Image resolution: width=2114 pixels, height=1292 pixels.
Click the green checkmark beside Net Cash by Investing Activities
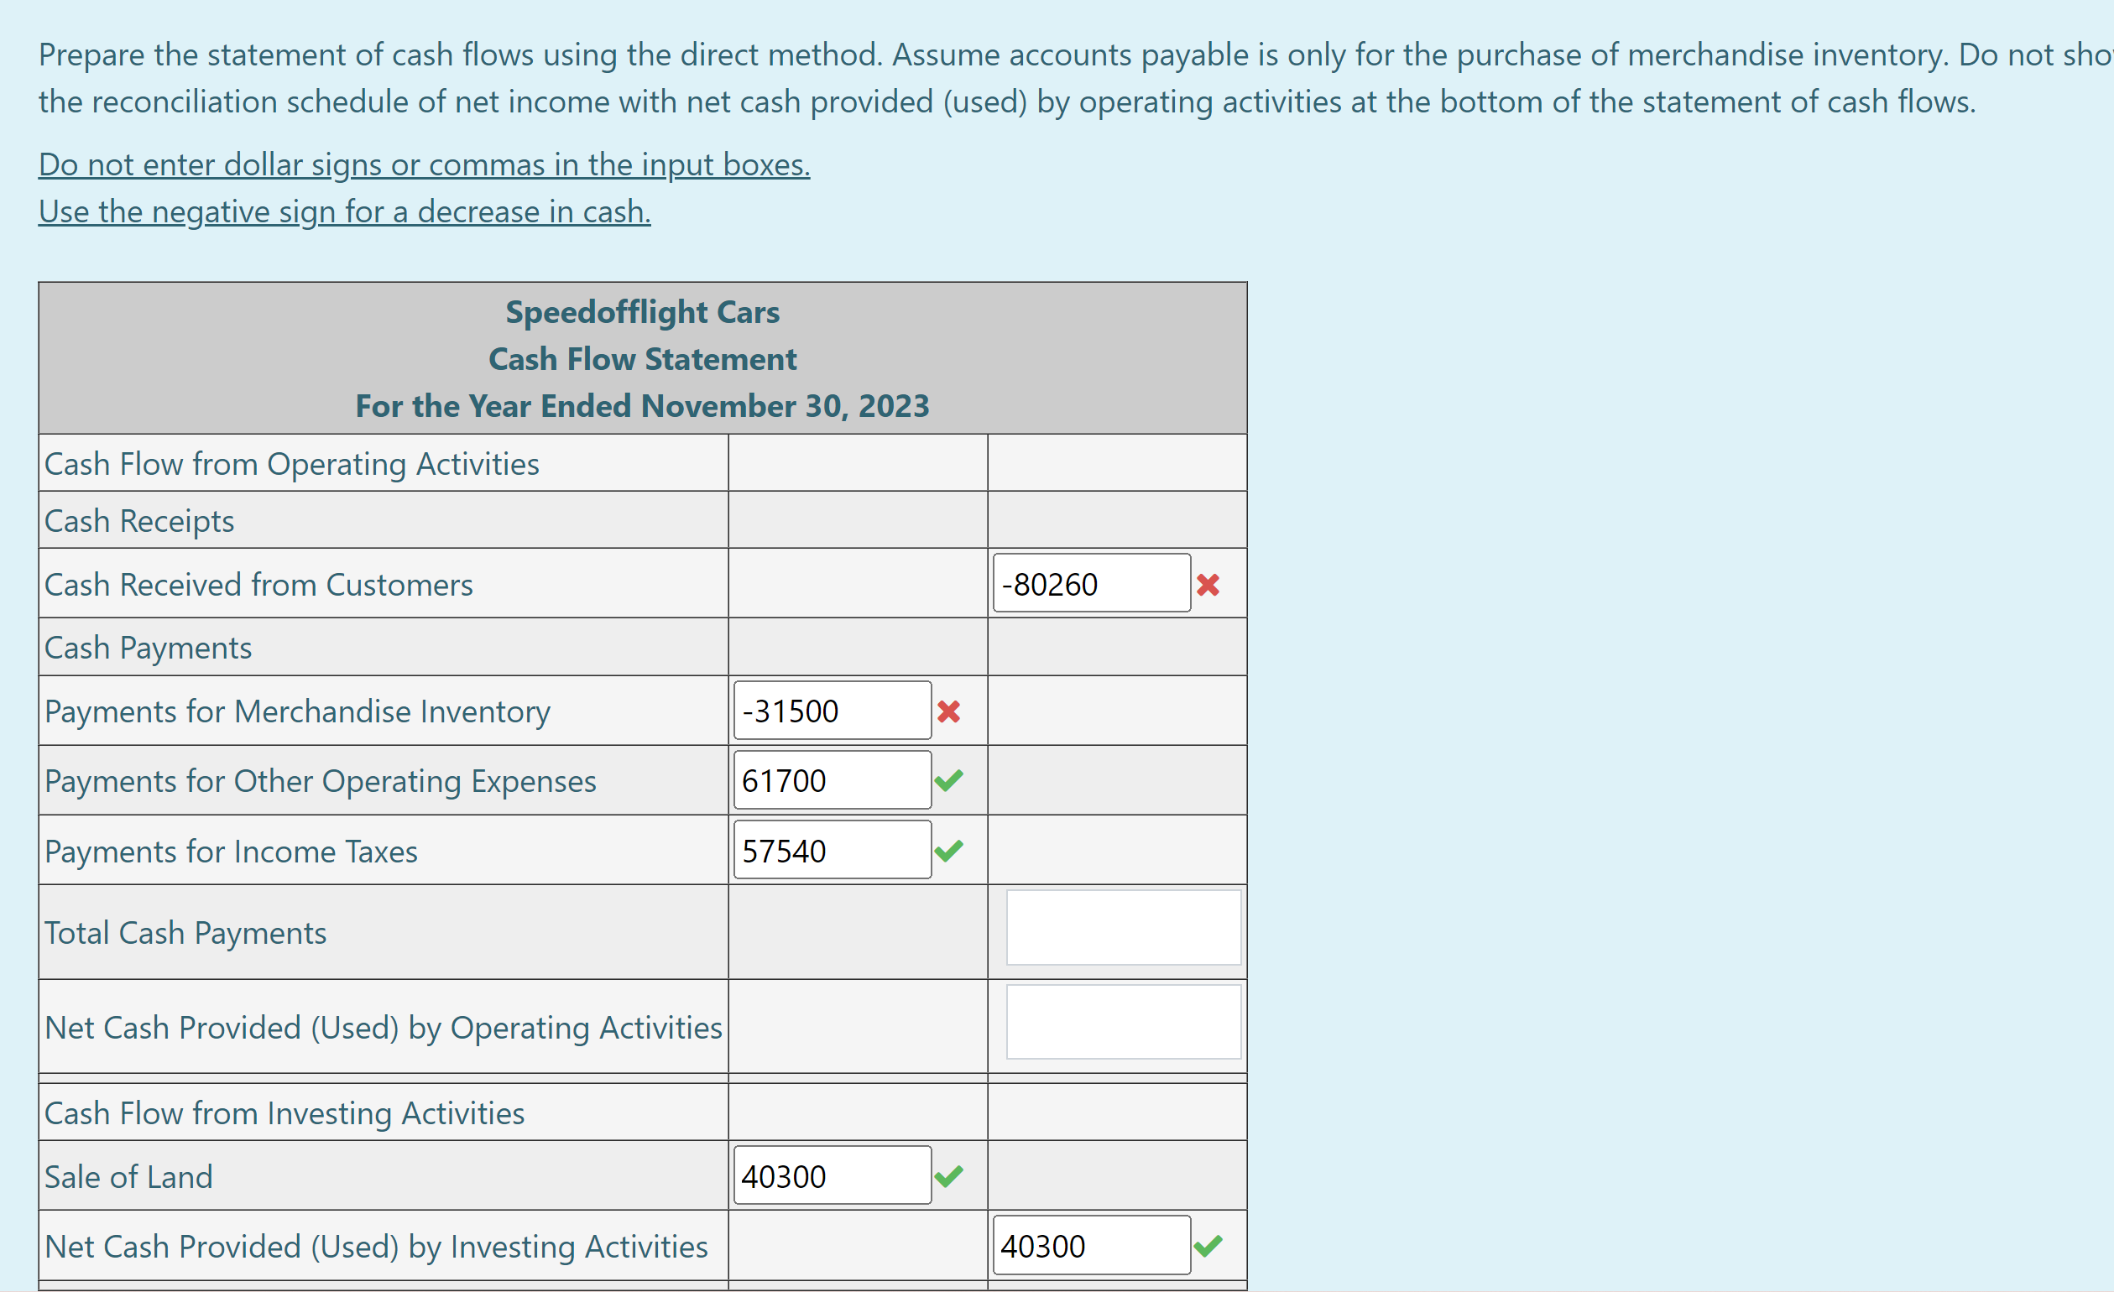(1210, 1245)
